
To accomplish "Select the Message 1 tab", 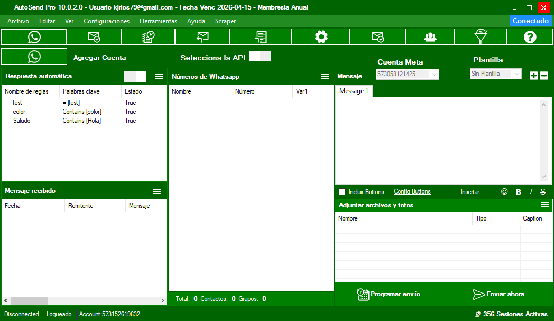I will [x=354, y=91].
